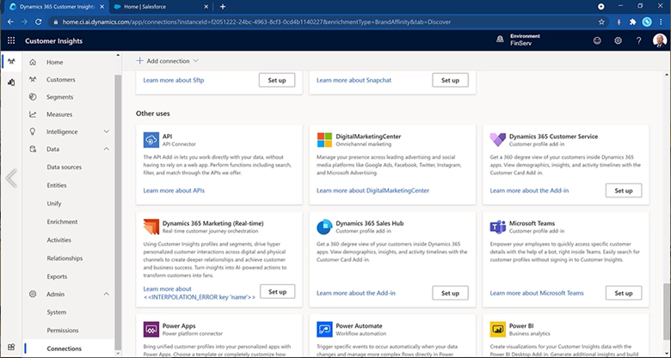The image size is (671, 358).
Task: Open Permissions under Admin
Action: [63, 331]
